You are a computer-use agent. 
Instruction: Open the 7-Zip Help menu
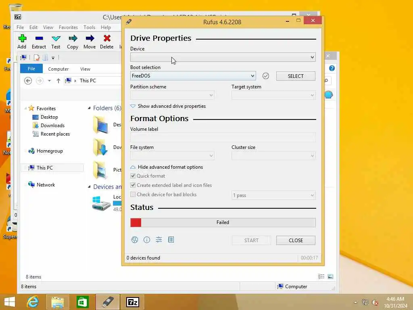coord(106,27)
